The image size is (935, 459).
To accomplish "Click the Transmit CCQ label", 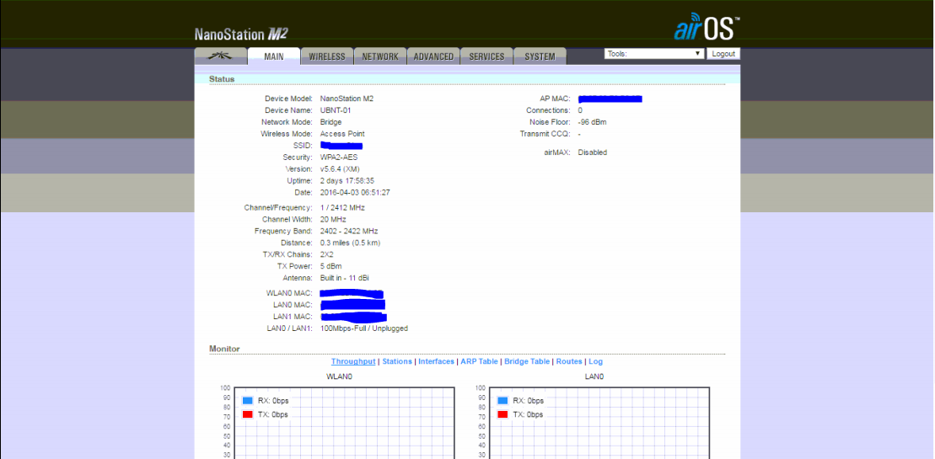I will point(545,134).
